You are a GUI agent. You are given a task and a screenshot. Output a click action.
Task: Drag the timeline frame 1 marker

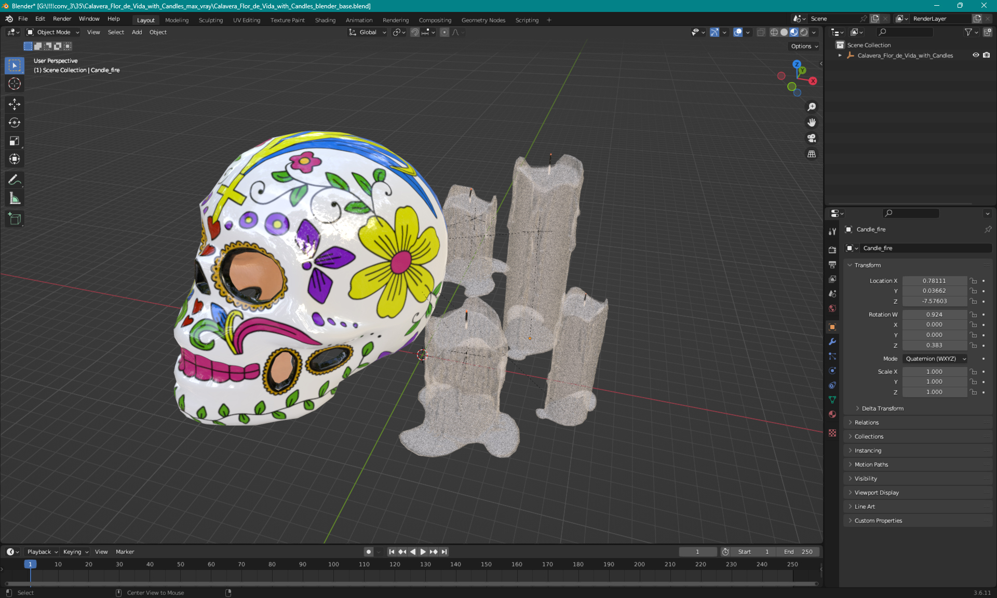click(x=30, y=564)
